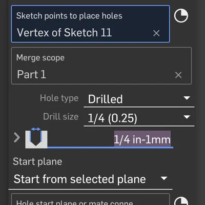
Task: Remove Part 1 from Merge scope
Action: tap(178, 75)
